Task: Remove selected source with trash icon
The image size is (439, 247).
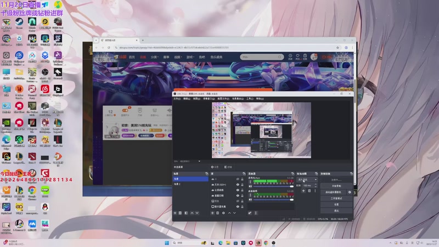Action: click(x=217, y=213)
